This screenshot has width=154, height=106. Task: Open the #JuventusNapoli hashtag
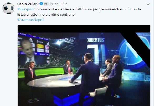click(x=31, y=20)
